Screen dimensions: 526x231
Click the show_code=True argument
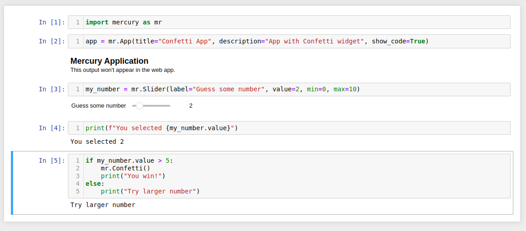click(x=398, y=42)
